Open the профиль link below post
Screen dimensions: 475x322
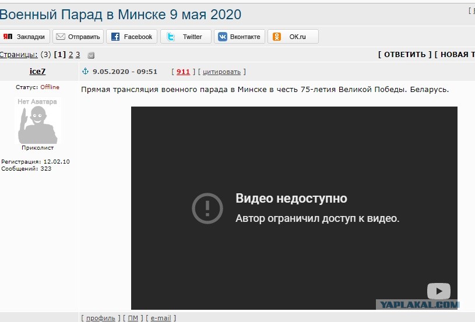click(101, 318)
